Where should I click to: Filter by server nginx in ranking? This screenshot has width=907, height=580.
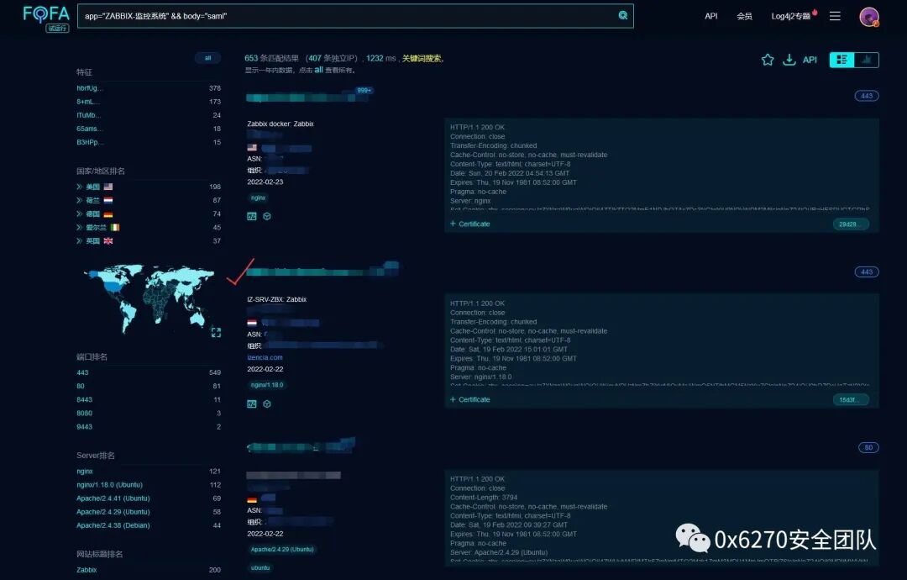85,472
